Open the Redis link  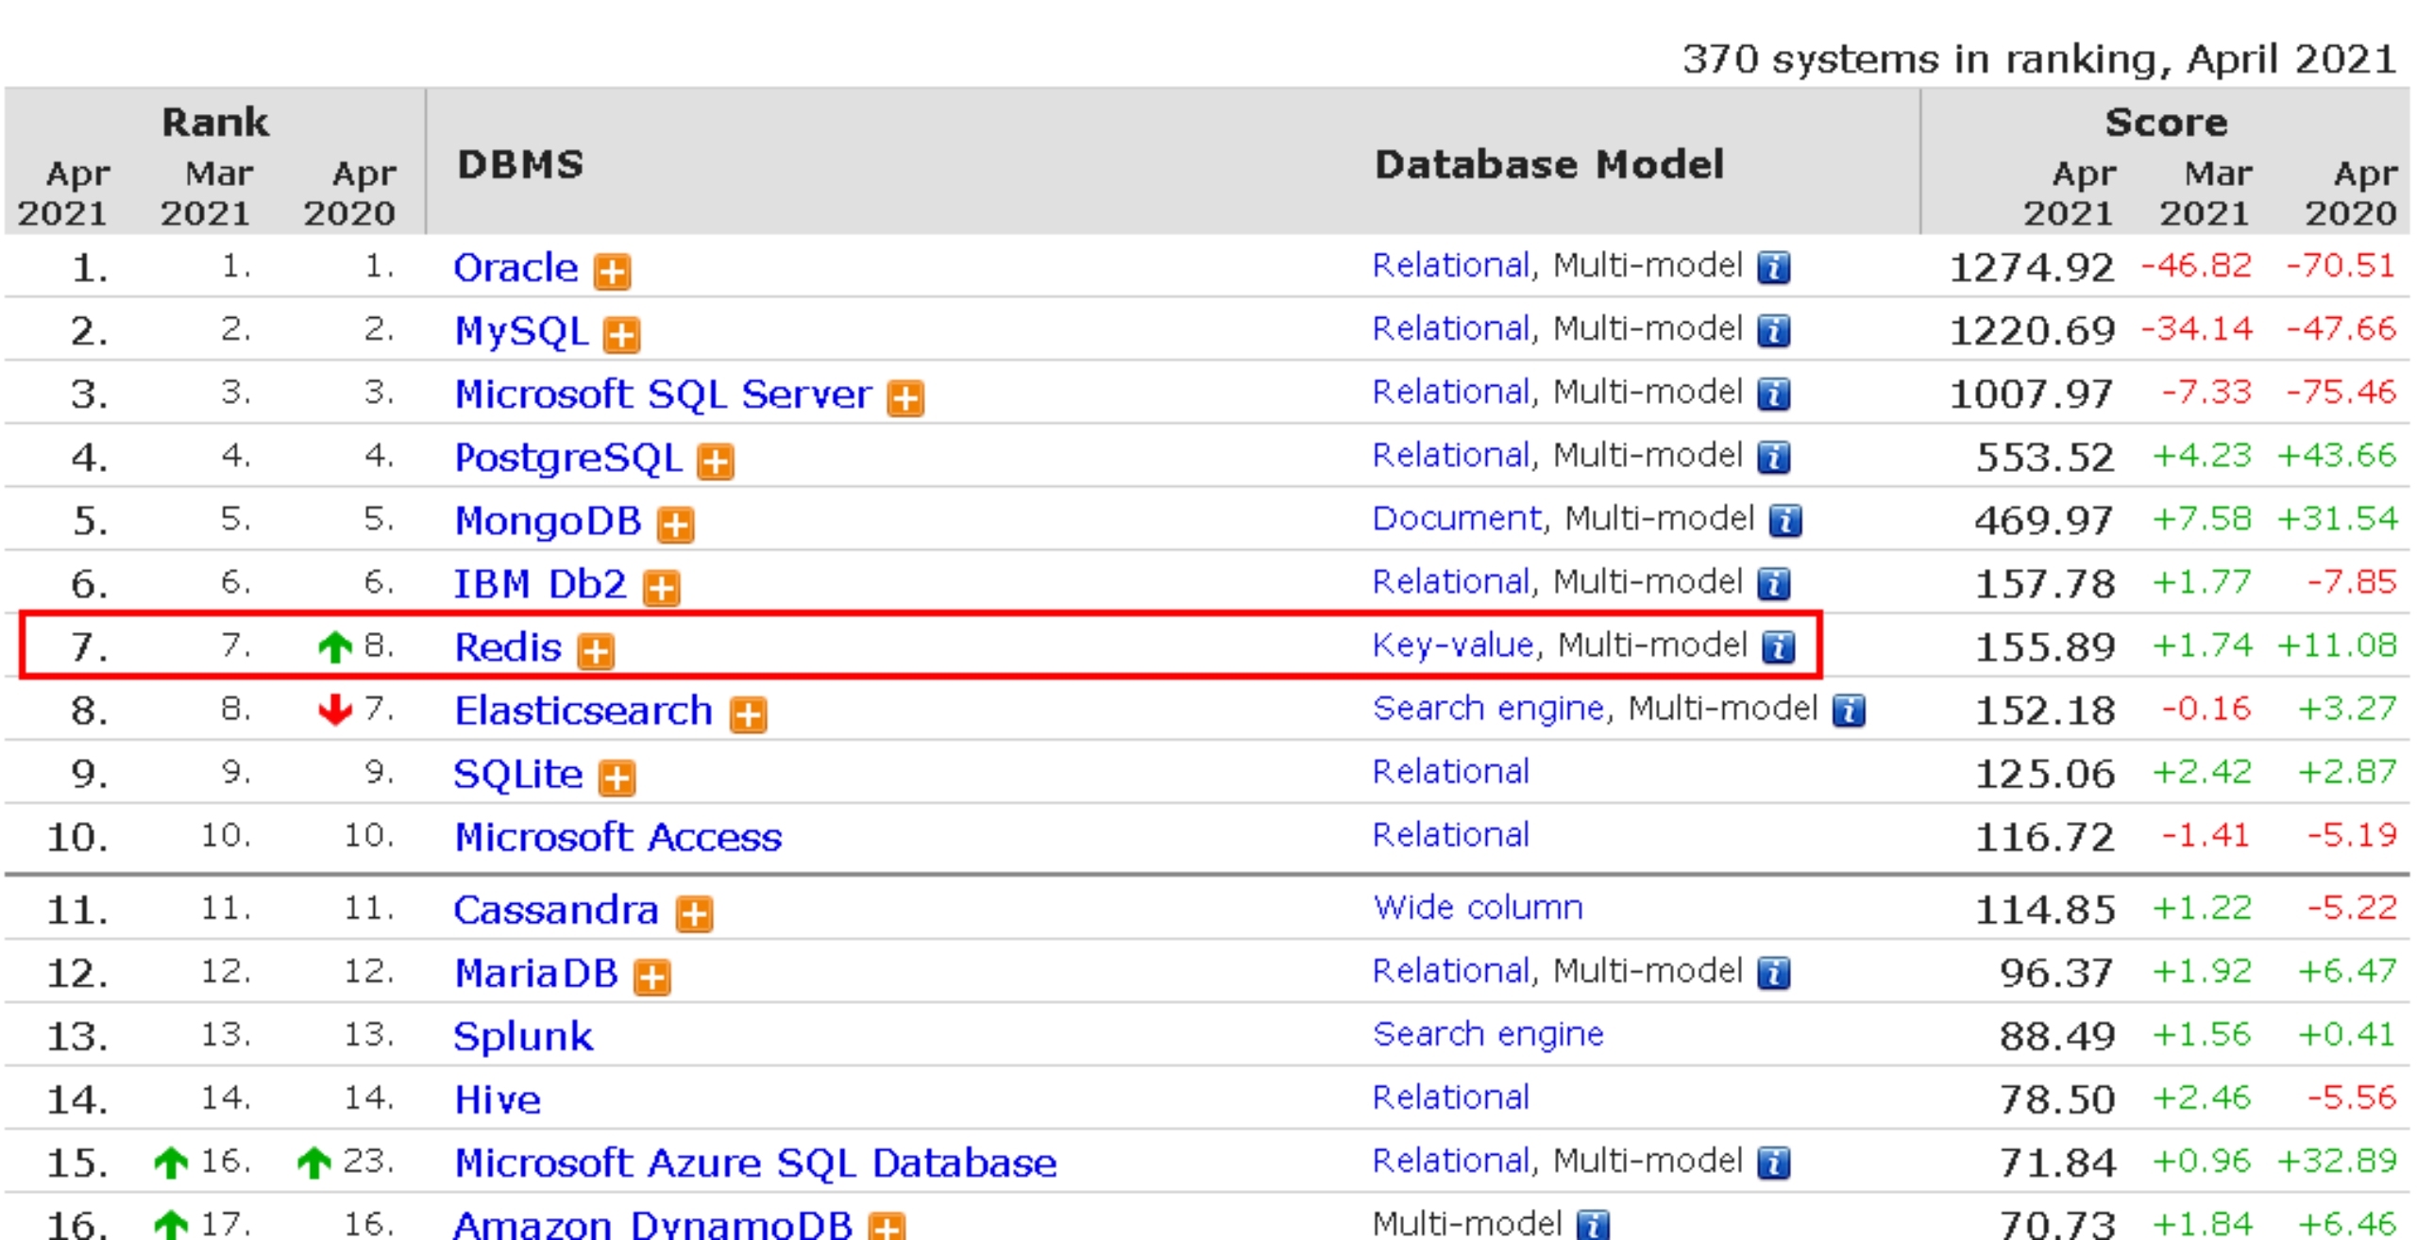tap(508, 647)
